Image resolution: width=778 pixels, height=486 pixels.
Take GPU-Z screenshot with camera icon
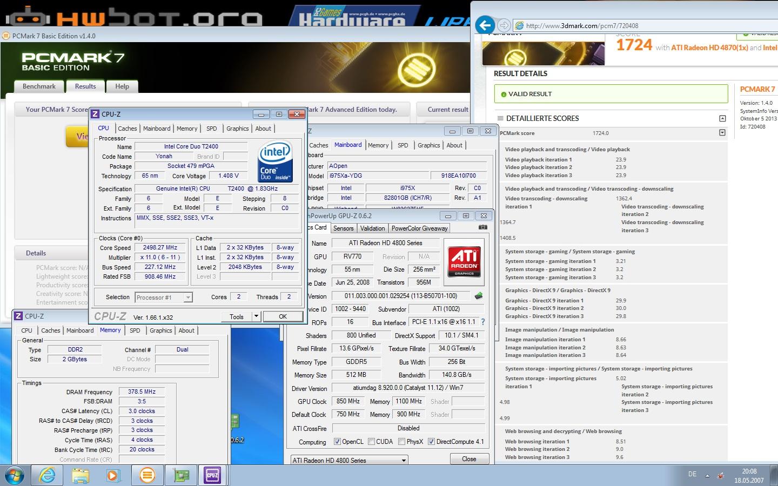pos(483,227)
